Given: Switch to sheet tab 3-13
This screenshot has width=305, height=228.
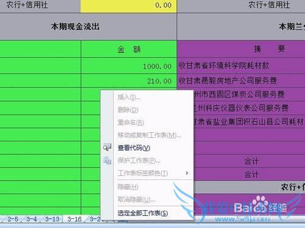Looking at the screenshot, I should (x=52, y=219).
